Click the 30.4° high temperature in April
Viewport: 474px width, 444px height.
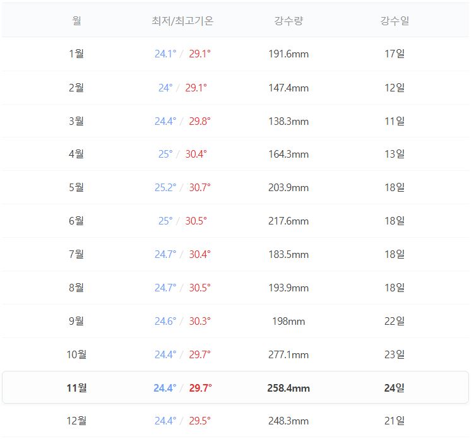196,154
